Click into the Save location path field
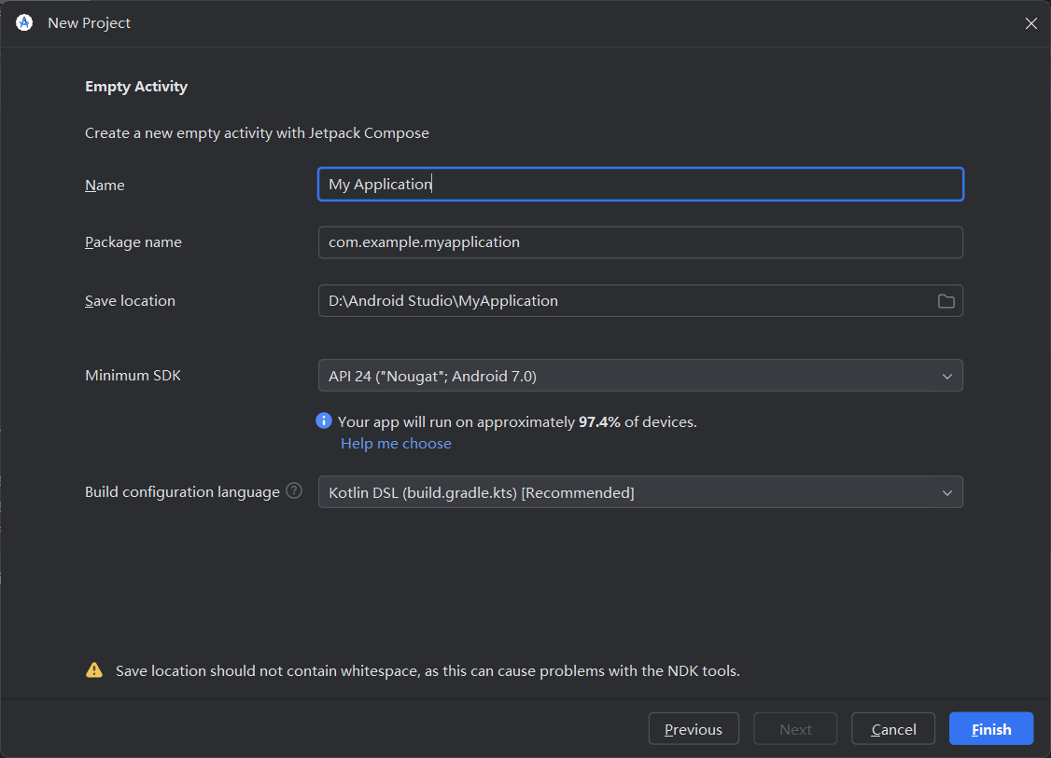The image size is (1051, 758). click(616, 301)
